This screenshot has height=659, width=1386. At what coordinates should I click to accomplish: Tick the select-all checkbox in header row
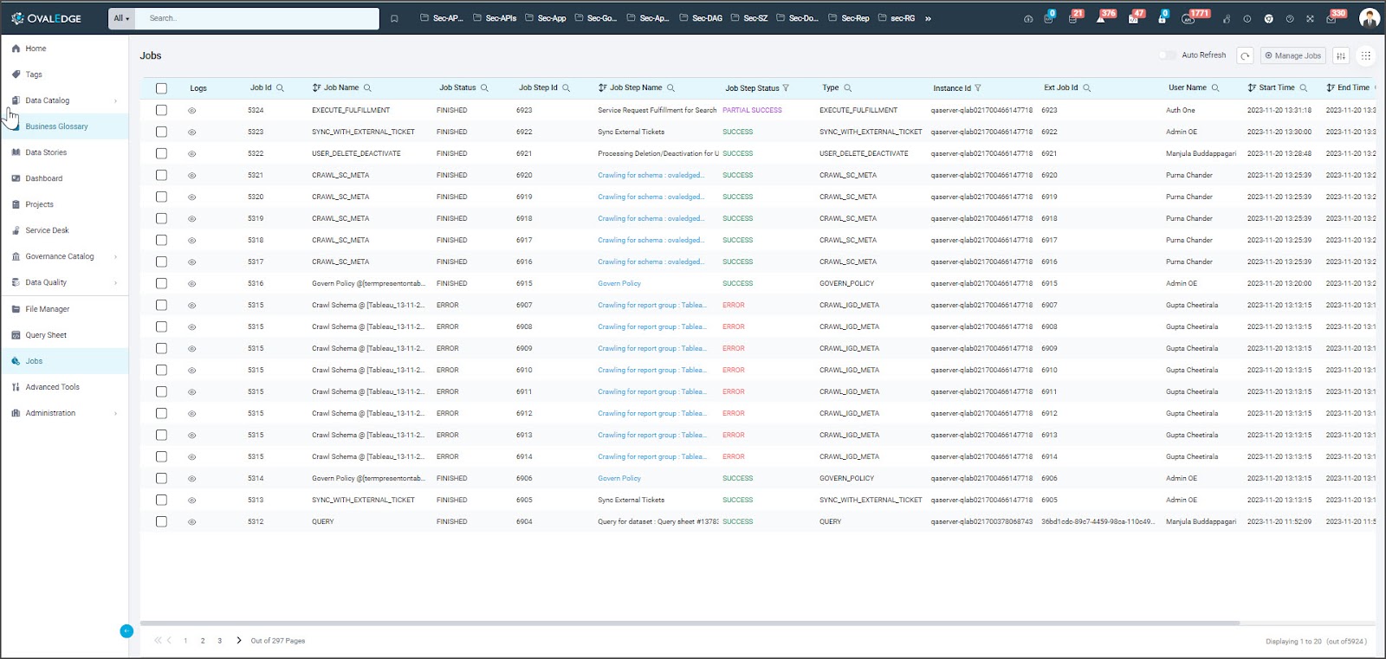pyautogui.click(x=161, y=88)
